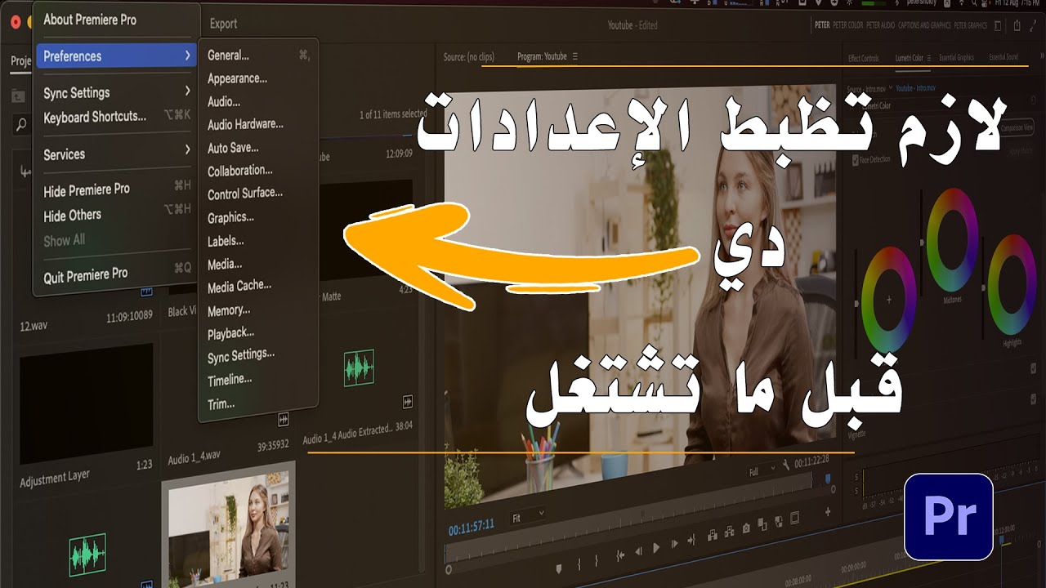Click the Highlights color wheel
Image resolution: width=1046 pixels, height=588 pixels.
point(1012,285)
